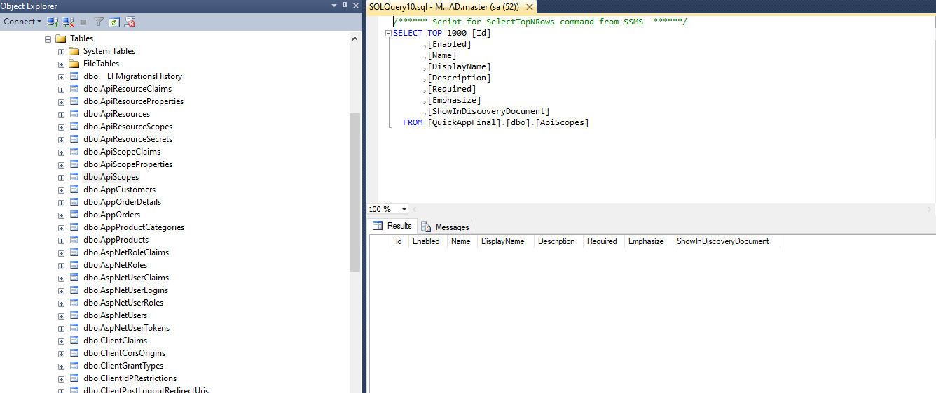The height and width of the screenshot is (393, 936).
Task: Click the Required column header in results
Action: (x=604, y=241)
